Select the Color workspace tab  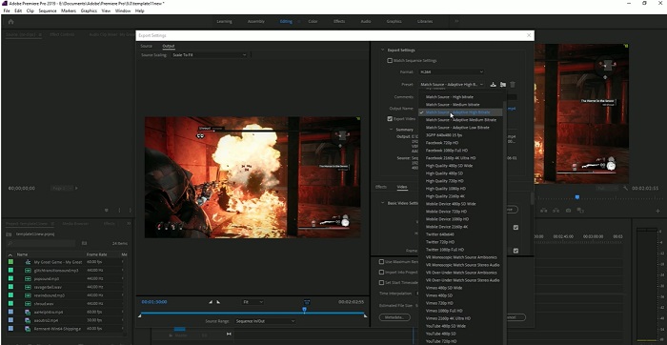[313, 21]
